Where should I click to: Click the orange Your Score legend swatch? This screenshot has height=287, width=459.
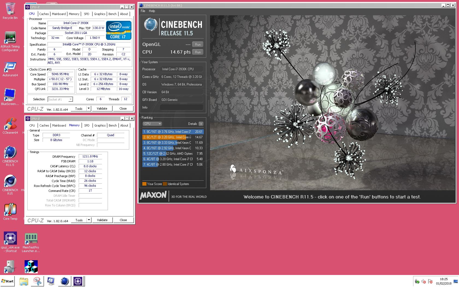coord(144,184)
